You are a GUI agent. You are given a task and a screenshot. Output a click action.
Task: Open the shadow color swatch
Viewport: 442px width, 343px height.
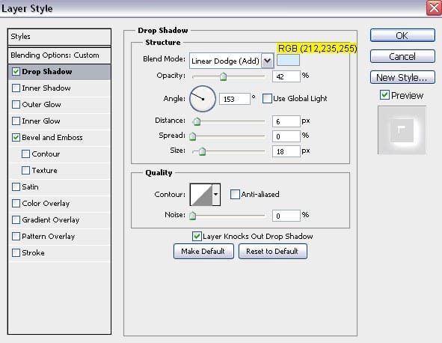pos(288,60)
